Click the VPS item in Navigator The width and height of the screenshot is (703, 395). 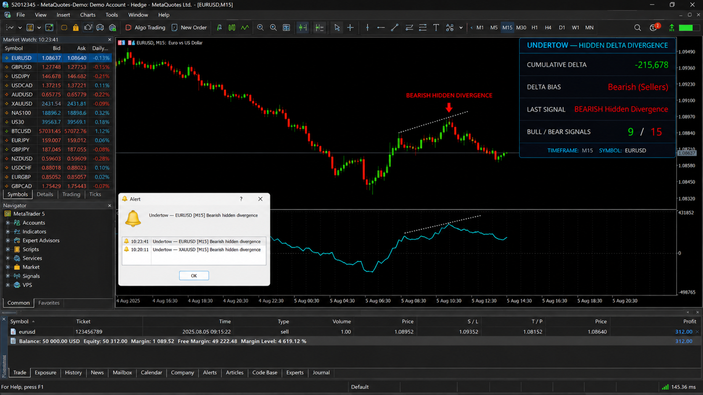coord(27,285)
